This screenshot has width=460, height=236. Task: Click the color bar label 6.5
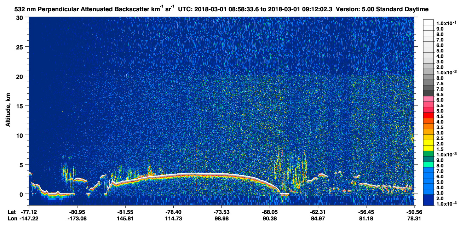[440, 94]
